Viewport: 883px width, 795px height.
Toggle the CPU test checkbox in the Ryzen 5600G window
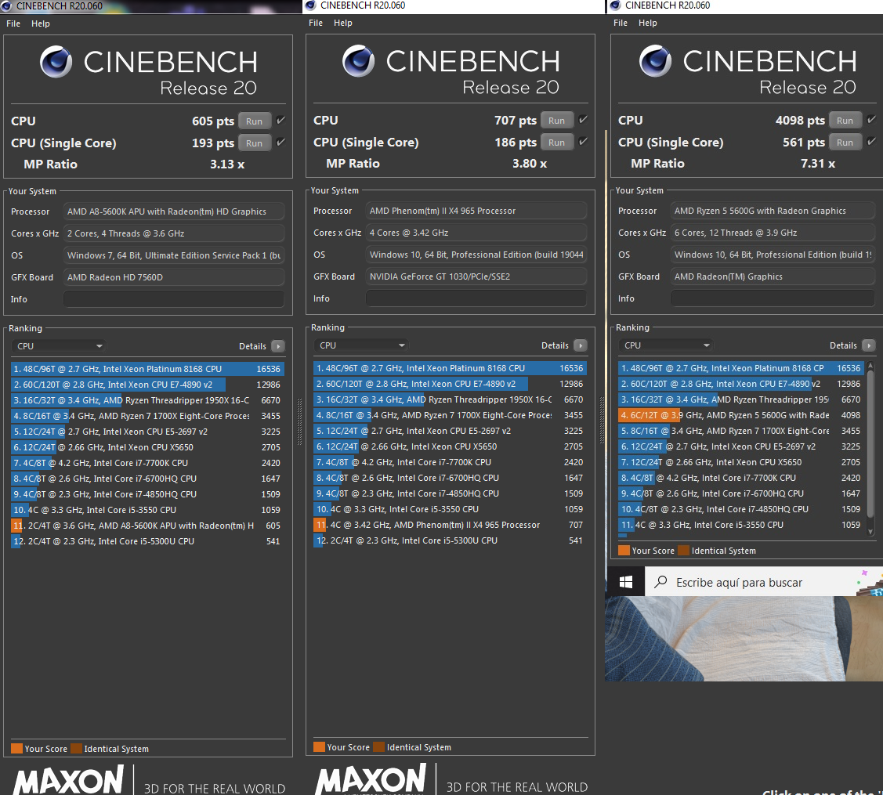[871, 120]
